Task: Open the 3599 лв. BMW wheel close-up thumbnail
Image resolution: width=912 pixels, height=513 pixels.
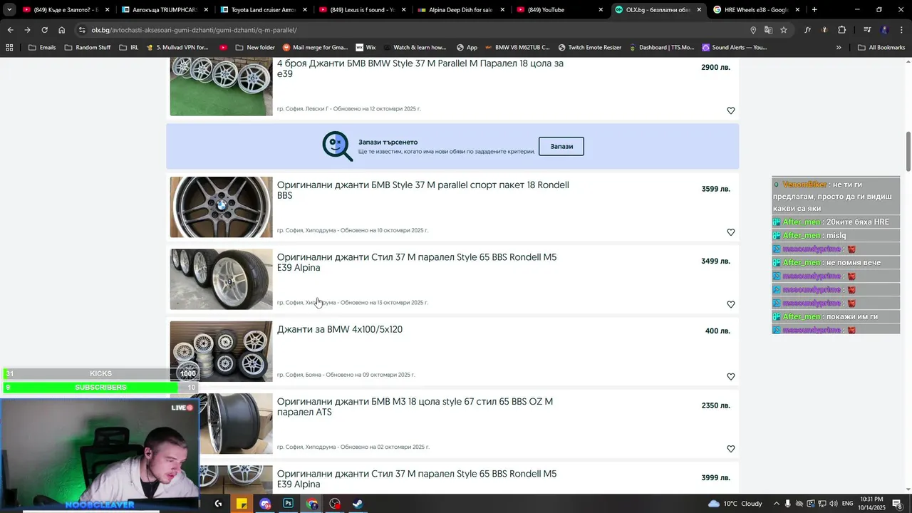Action: (x=221, y=207)
